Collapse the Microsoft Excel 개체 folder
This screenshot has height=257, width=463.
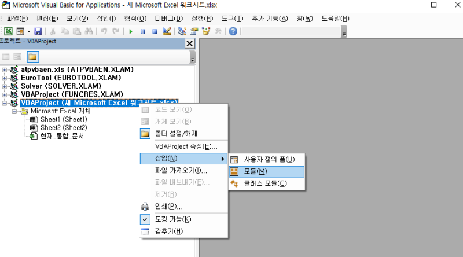coord(14,112)
